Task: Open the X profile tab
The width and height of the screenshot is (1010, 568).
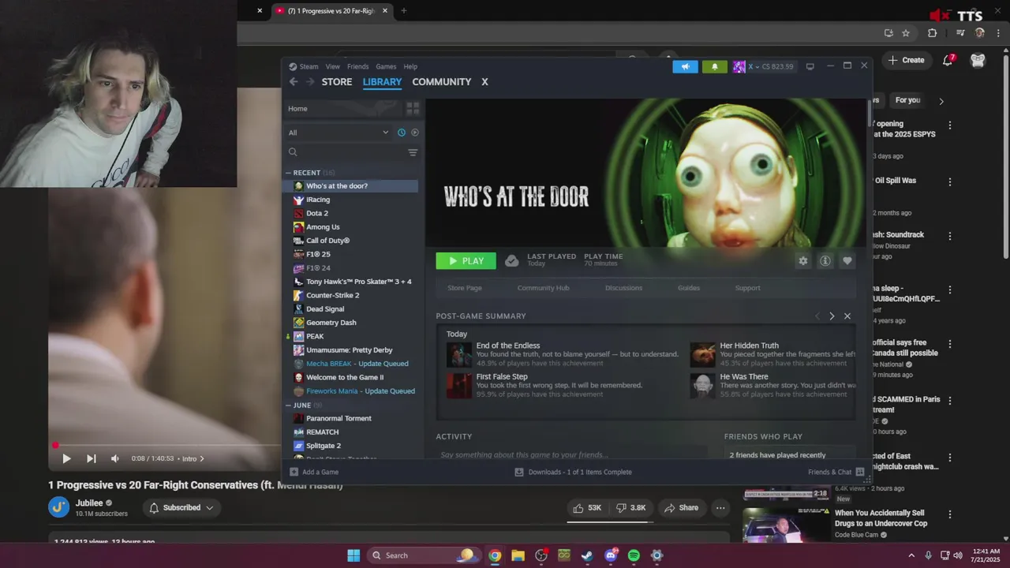Action: 484,82
